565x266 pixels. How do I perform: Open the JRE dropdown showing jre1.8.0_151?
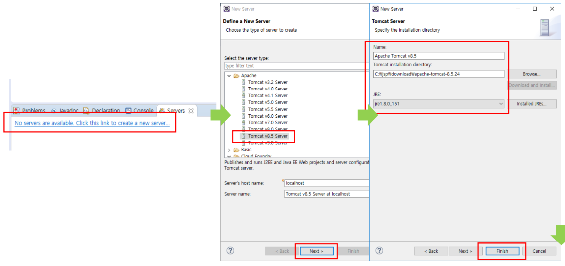(x=439, y=104)
